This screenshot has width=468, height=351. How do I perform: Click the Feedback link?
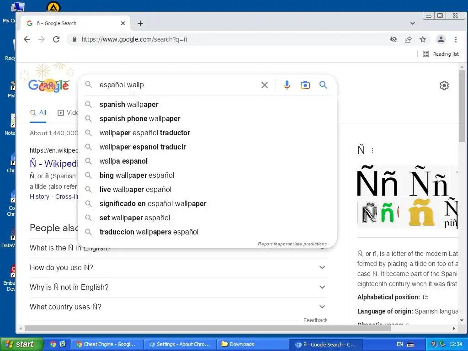click(x=315, y=320)
